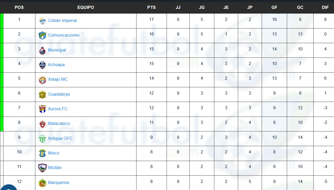Select the GF column header
Viewport: 334px width, 190px height.
tap(274, 7)
